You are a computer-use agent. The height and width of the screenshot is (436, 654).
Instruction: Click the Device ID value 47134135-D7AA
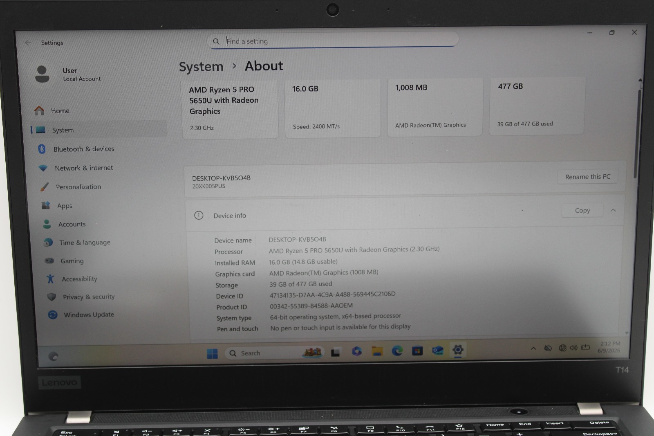click(x=332, y=294)
